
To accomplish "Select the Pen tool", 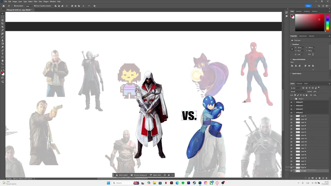I will click(x=2, y=50).
